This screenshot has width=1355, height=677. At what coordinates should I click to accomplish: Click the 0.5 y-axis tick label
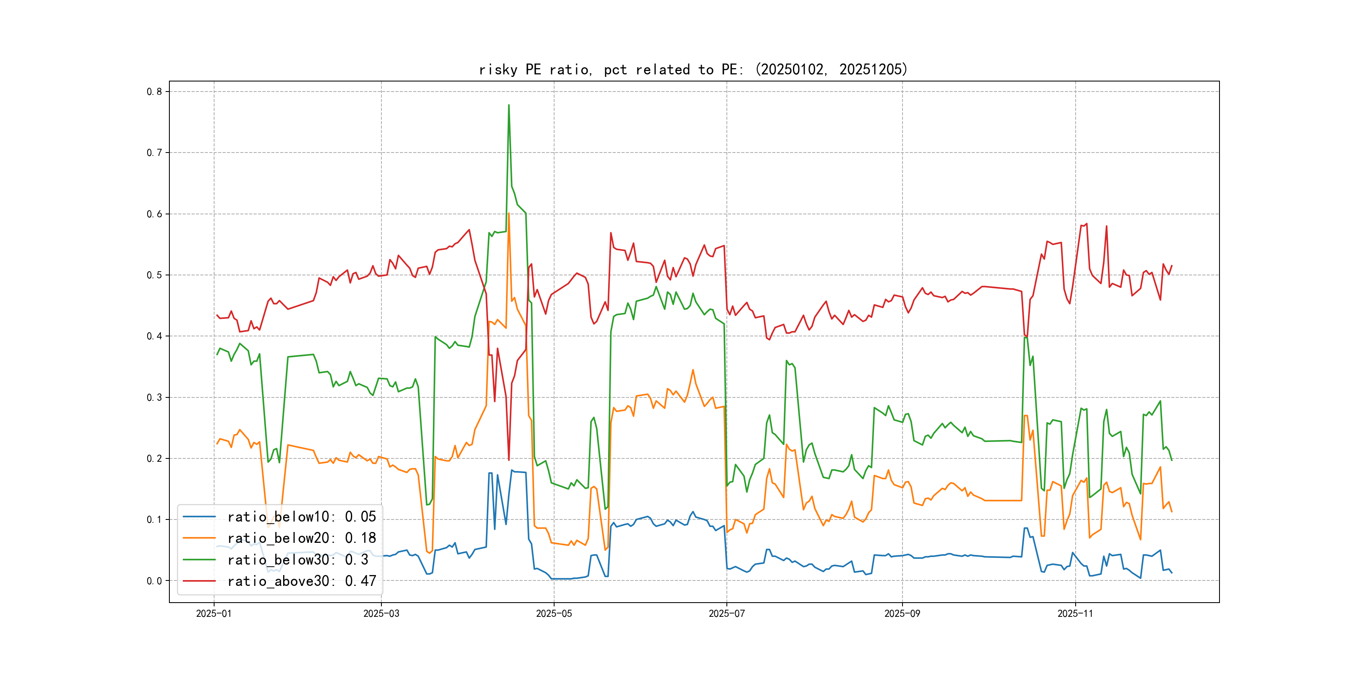pyautogui.click(x=154, y=275)
